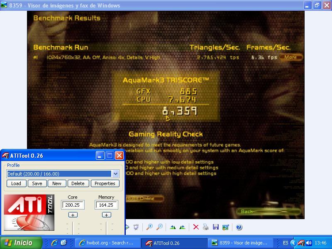Click the clock showing 13:46
Image resolution: width=332 pixels, height=249 pixels.
pos(320,243)
